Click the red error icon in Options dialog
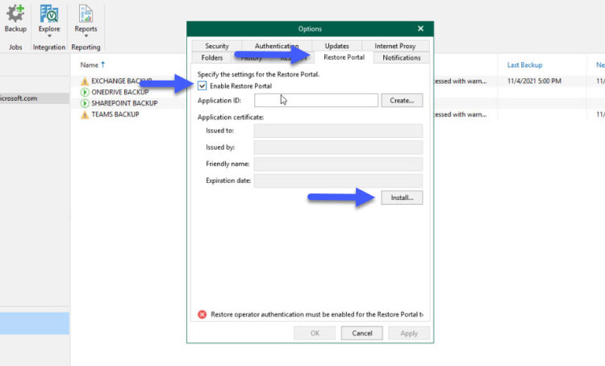This screenshot has height=366, width=605. point(202,314)
